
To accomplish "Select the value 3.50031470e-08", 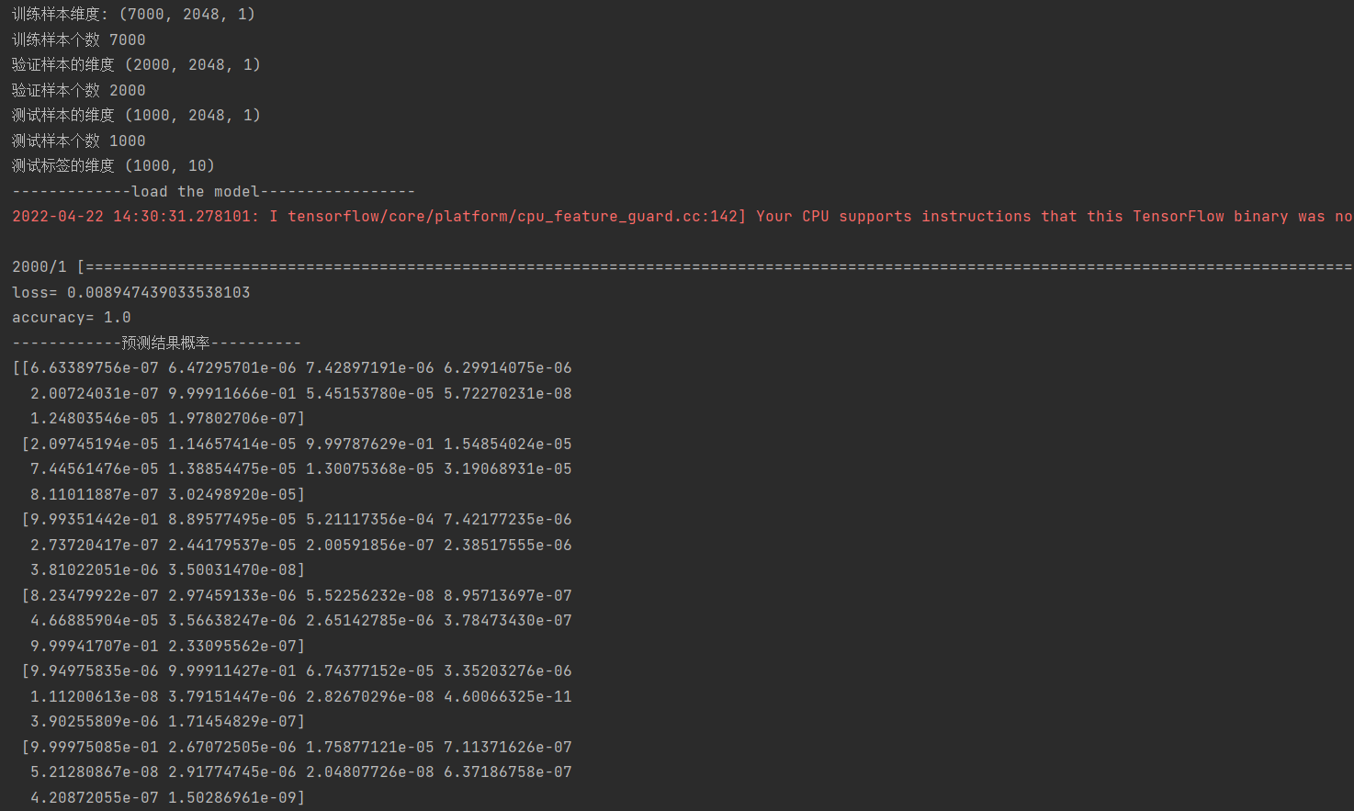I will coord(231,570).
